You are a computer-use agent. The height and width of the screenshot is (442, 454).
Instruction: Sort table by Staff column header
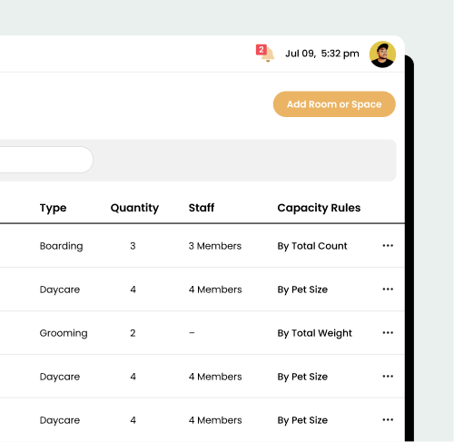(x=202, y=208)
